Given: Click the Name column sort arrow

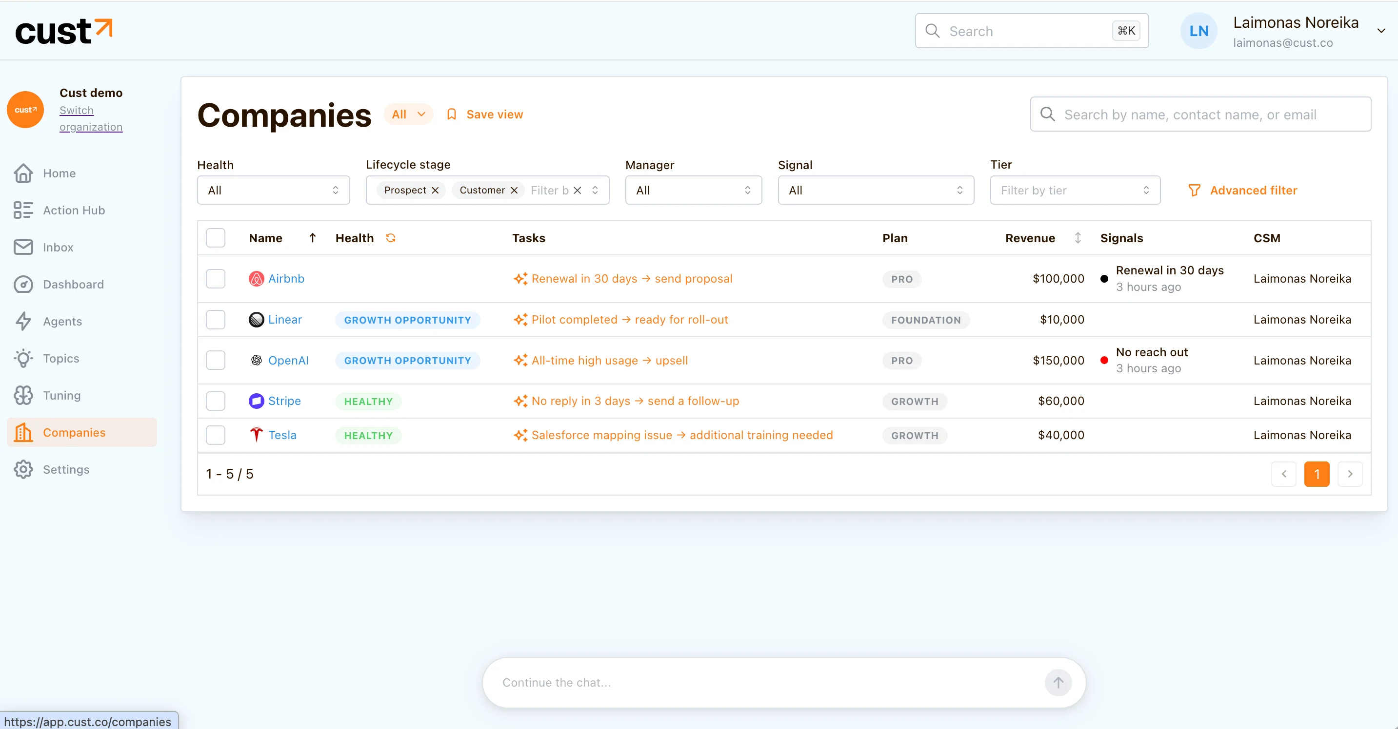Looking at the screenshot, I should 313,238.
